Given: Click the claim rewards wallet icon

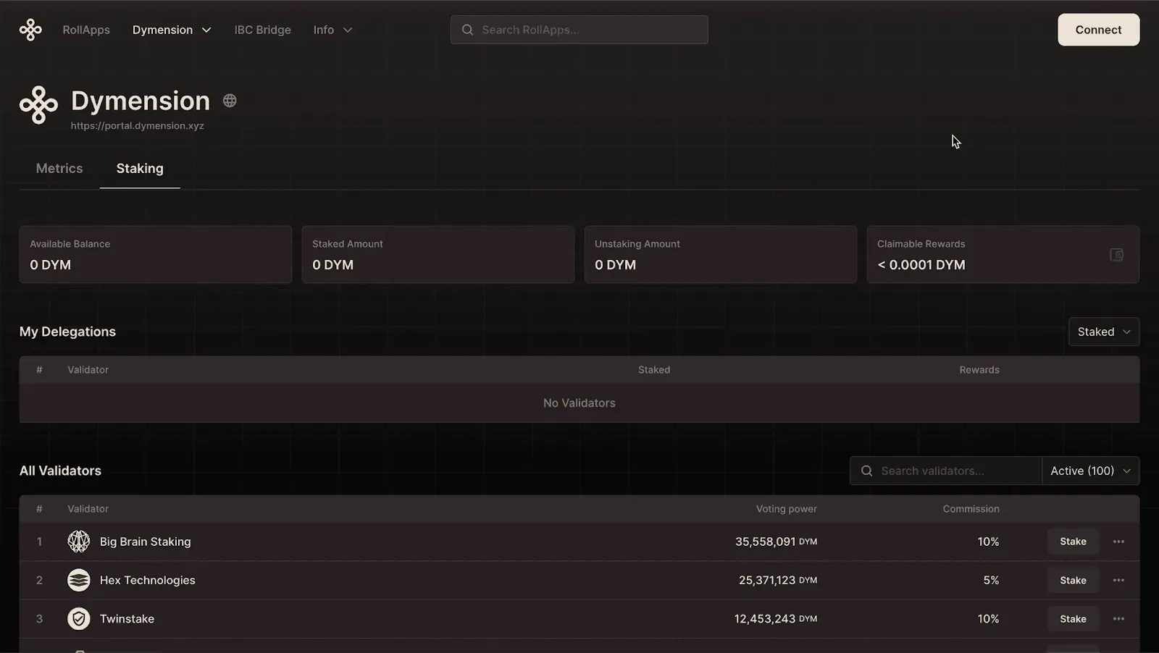Looking at the screenshot, I should coord(1116,255).
